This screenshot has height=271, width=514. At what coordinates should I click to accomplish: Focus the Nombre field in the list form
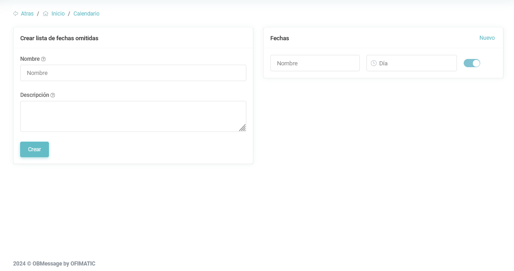133,73
